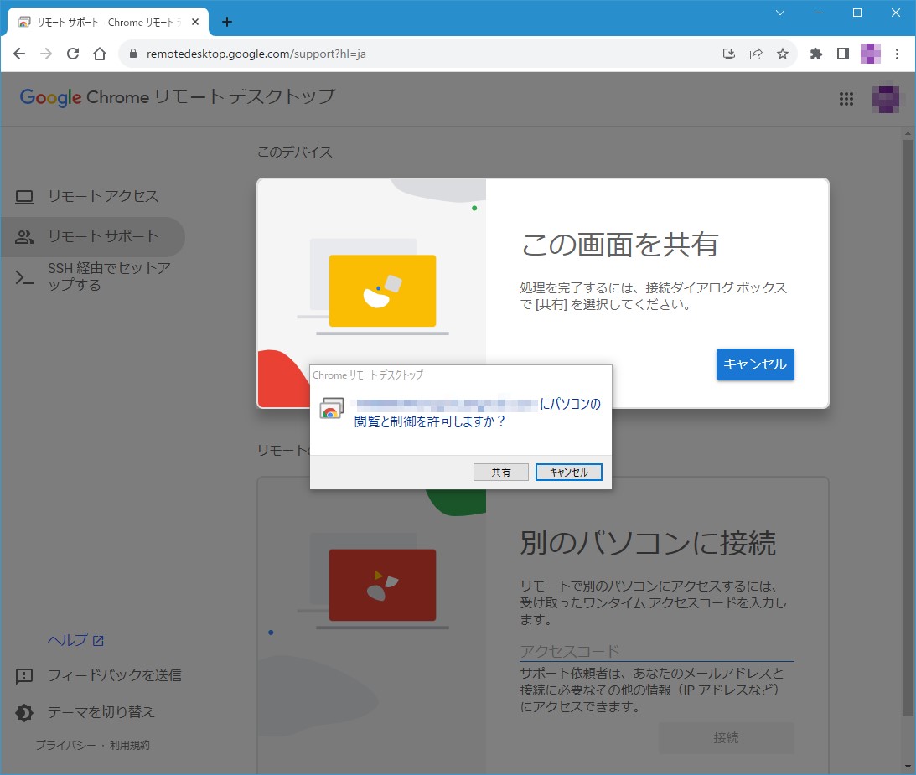Click the share page icon
Viewport: 916px width, 775px height.
[x=756, y=54]
